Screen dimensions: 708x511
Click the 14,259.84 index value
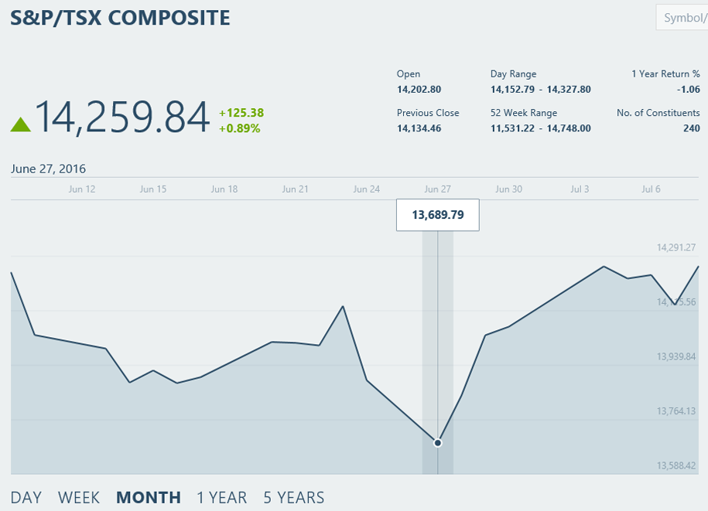tap(122, 118)
